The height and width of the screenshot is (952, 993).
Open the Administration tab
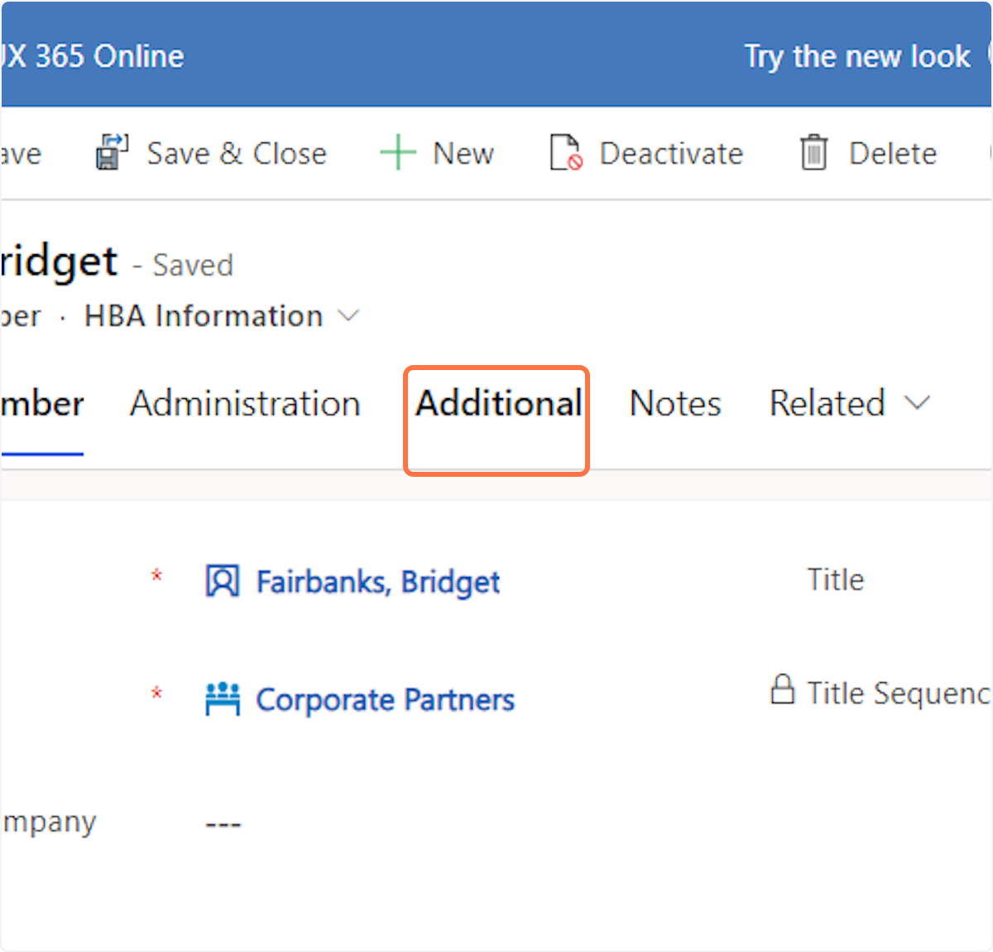click(245, 404)
